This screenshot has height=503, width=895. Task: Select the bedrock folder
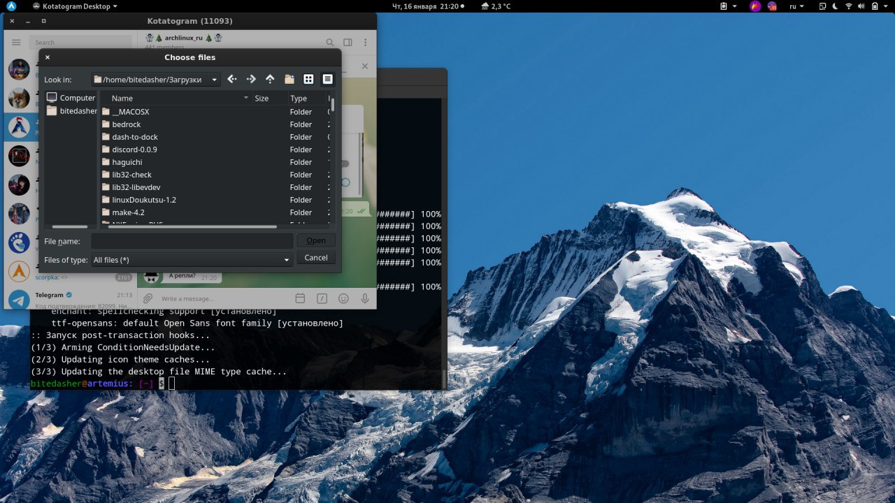126,124
